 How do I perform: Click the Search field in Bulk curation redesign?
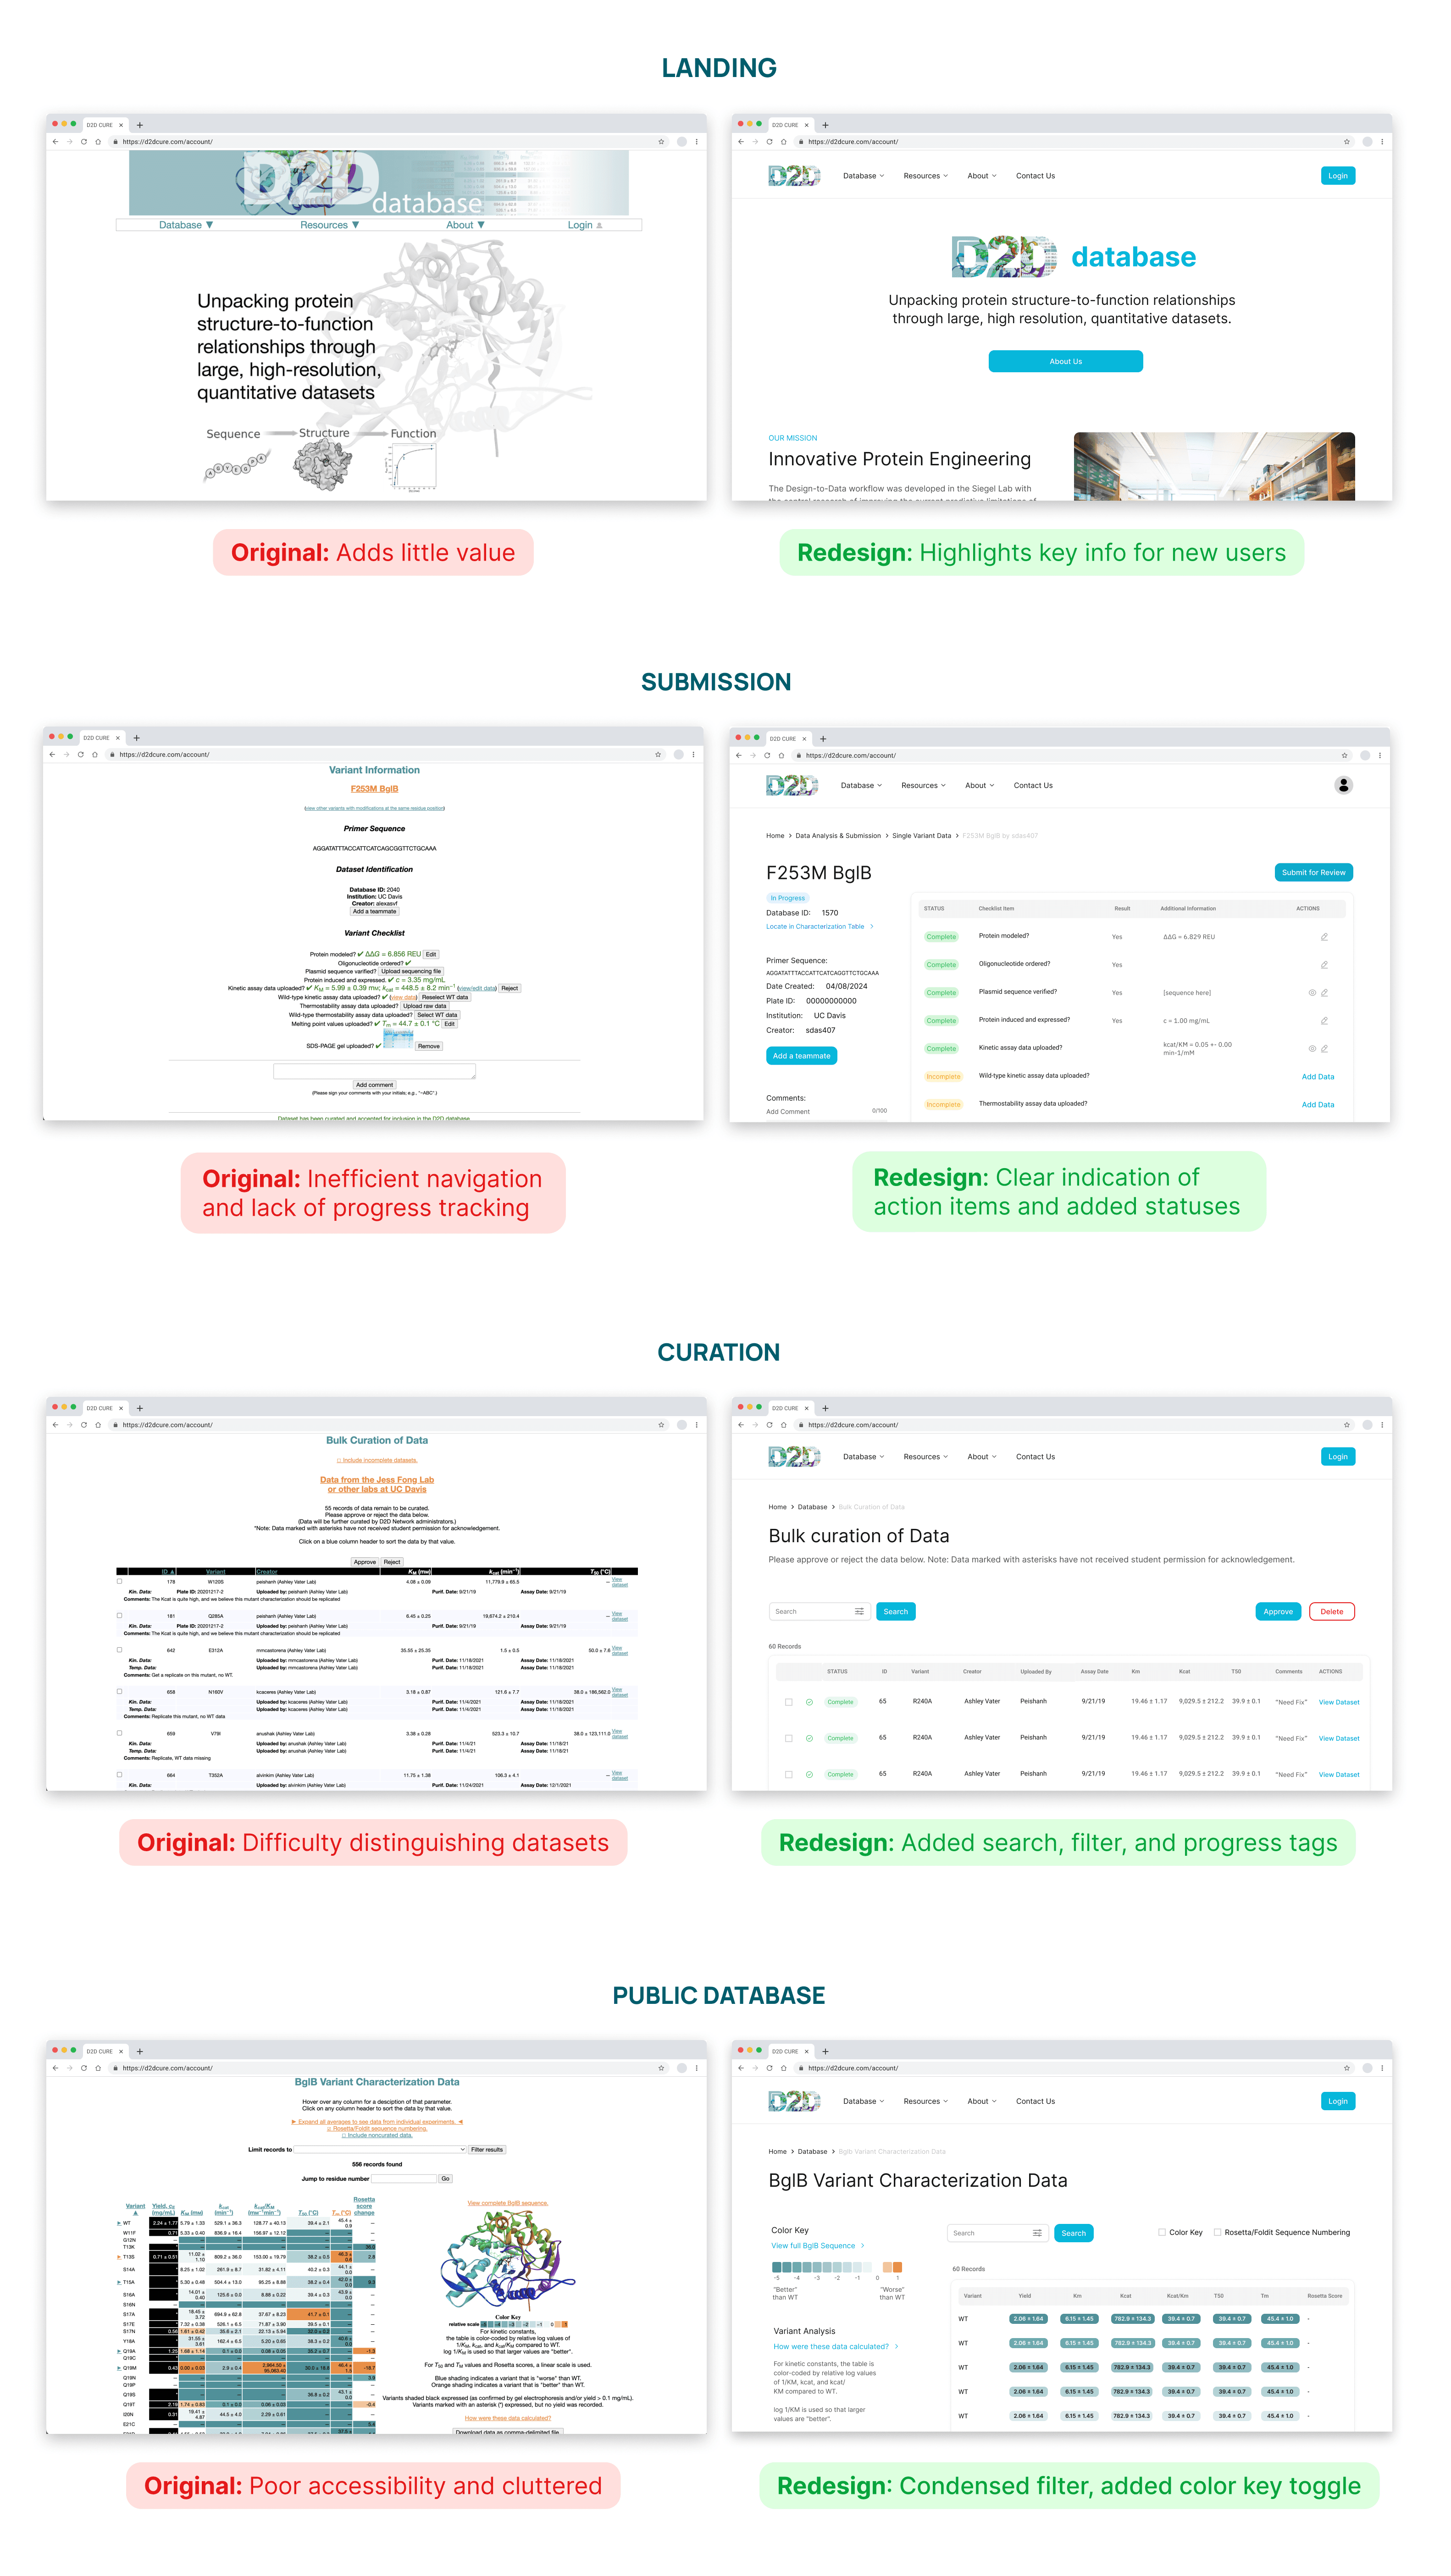(x=819, y=1611)
